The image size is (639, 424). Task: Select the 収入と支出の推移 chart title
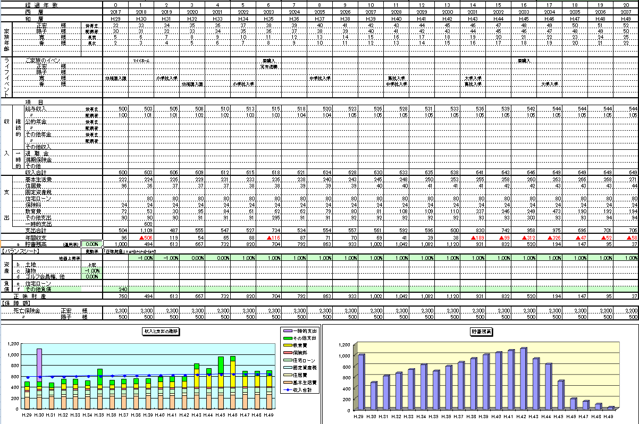(x=161, y=331)
